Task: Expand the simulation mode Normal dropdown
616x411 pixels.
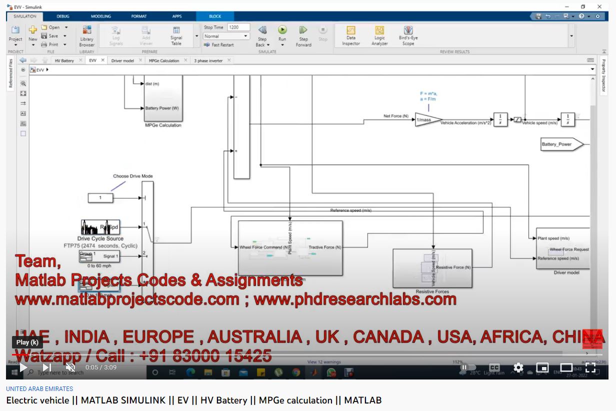Action: pyautogui.click(x=246, y=36)
